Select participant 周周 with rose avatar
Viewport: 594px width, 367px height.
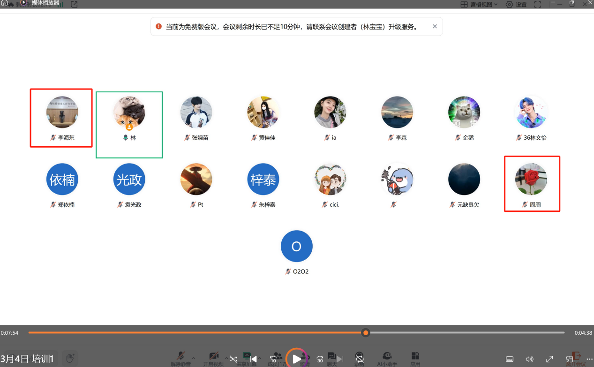point(531,184)
